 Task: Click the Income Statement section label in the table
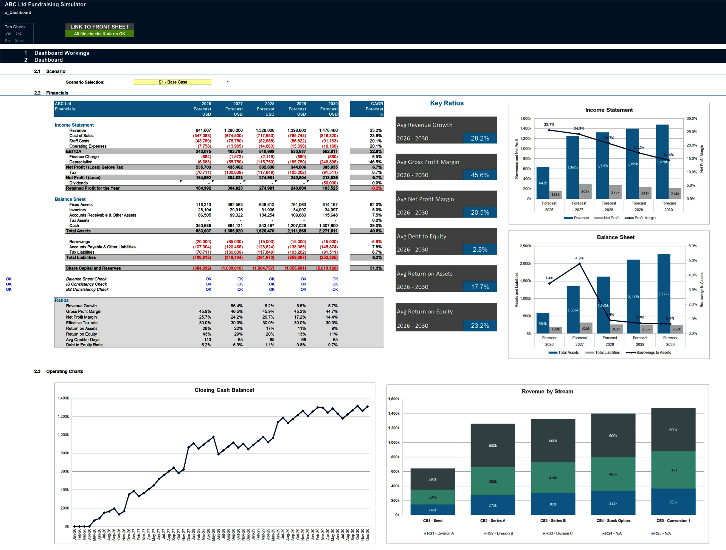pos(74,125)
